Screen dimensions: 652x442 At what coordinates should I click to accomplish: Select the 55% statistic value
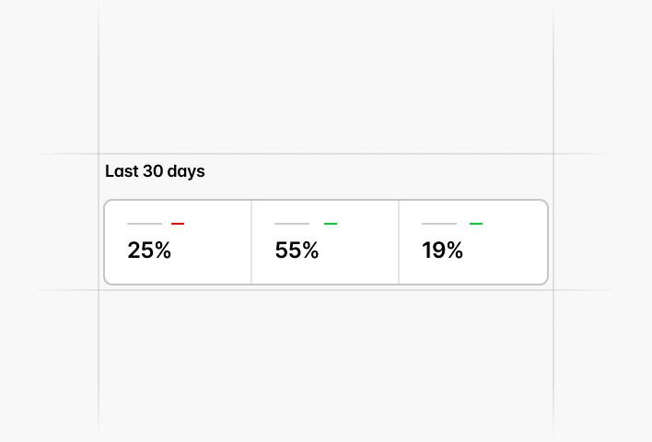point(297,250)
